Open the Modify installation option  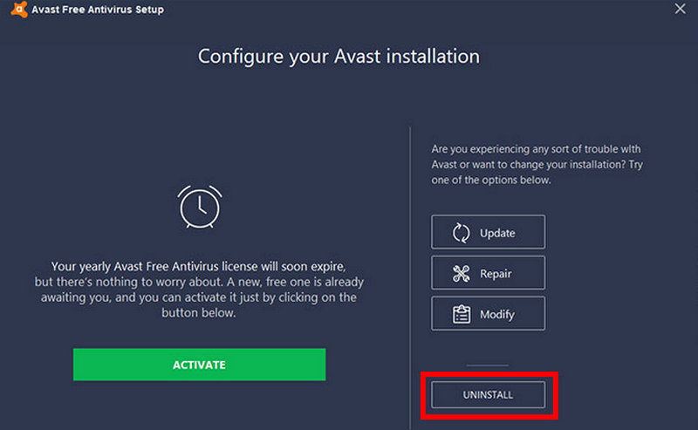488,314
